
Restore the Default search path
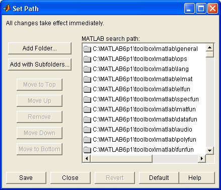[159, 178]
